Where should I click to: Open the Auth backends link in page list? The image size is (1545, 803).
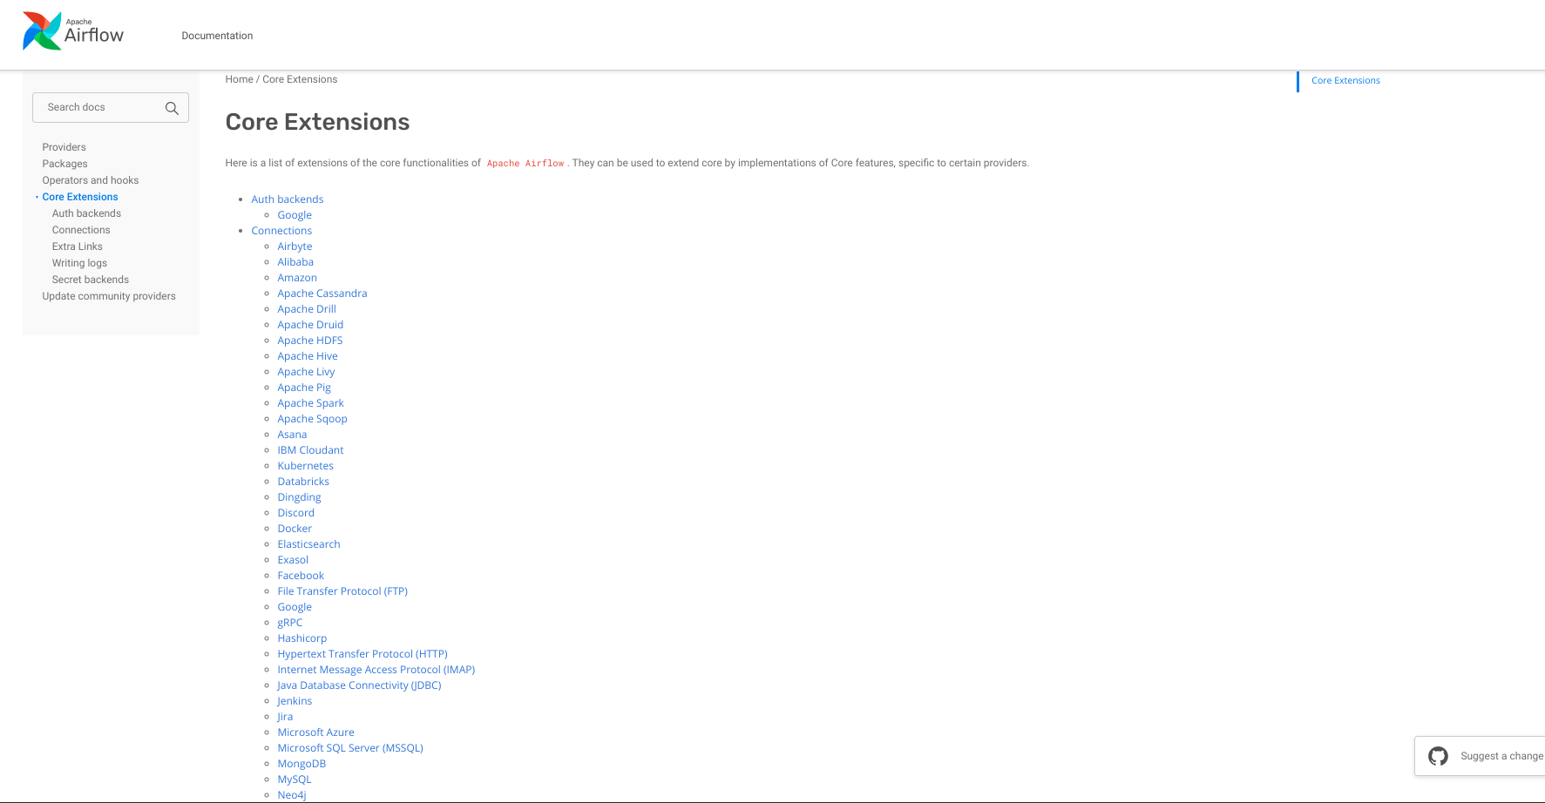[288, 199]
